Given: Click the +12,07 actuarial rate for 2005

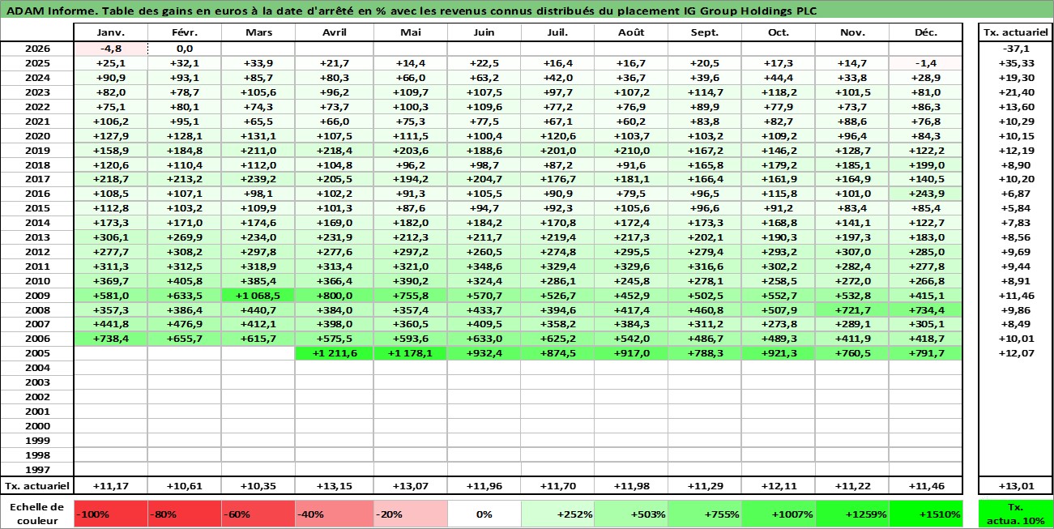Looking at the screenshot, I should 1016,354.
